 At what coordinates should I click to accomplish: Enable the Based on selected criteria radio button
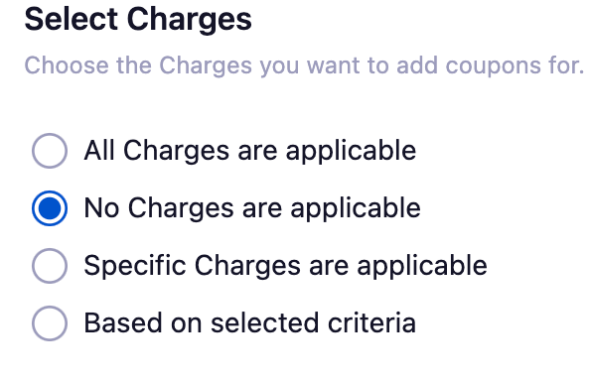[50, 323]
